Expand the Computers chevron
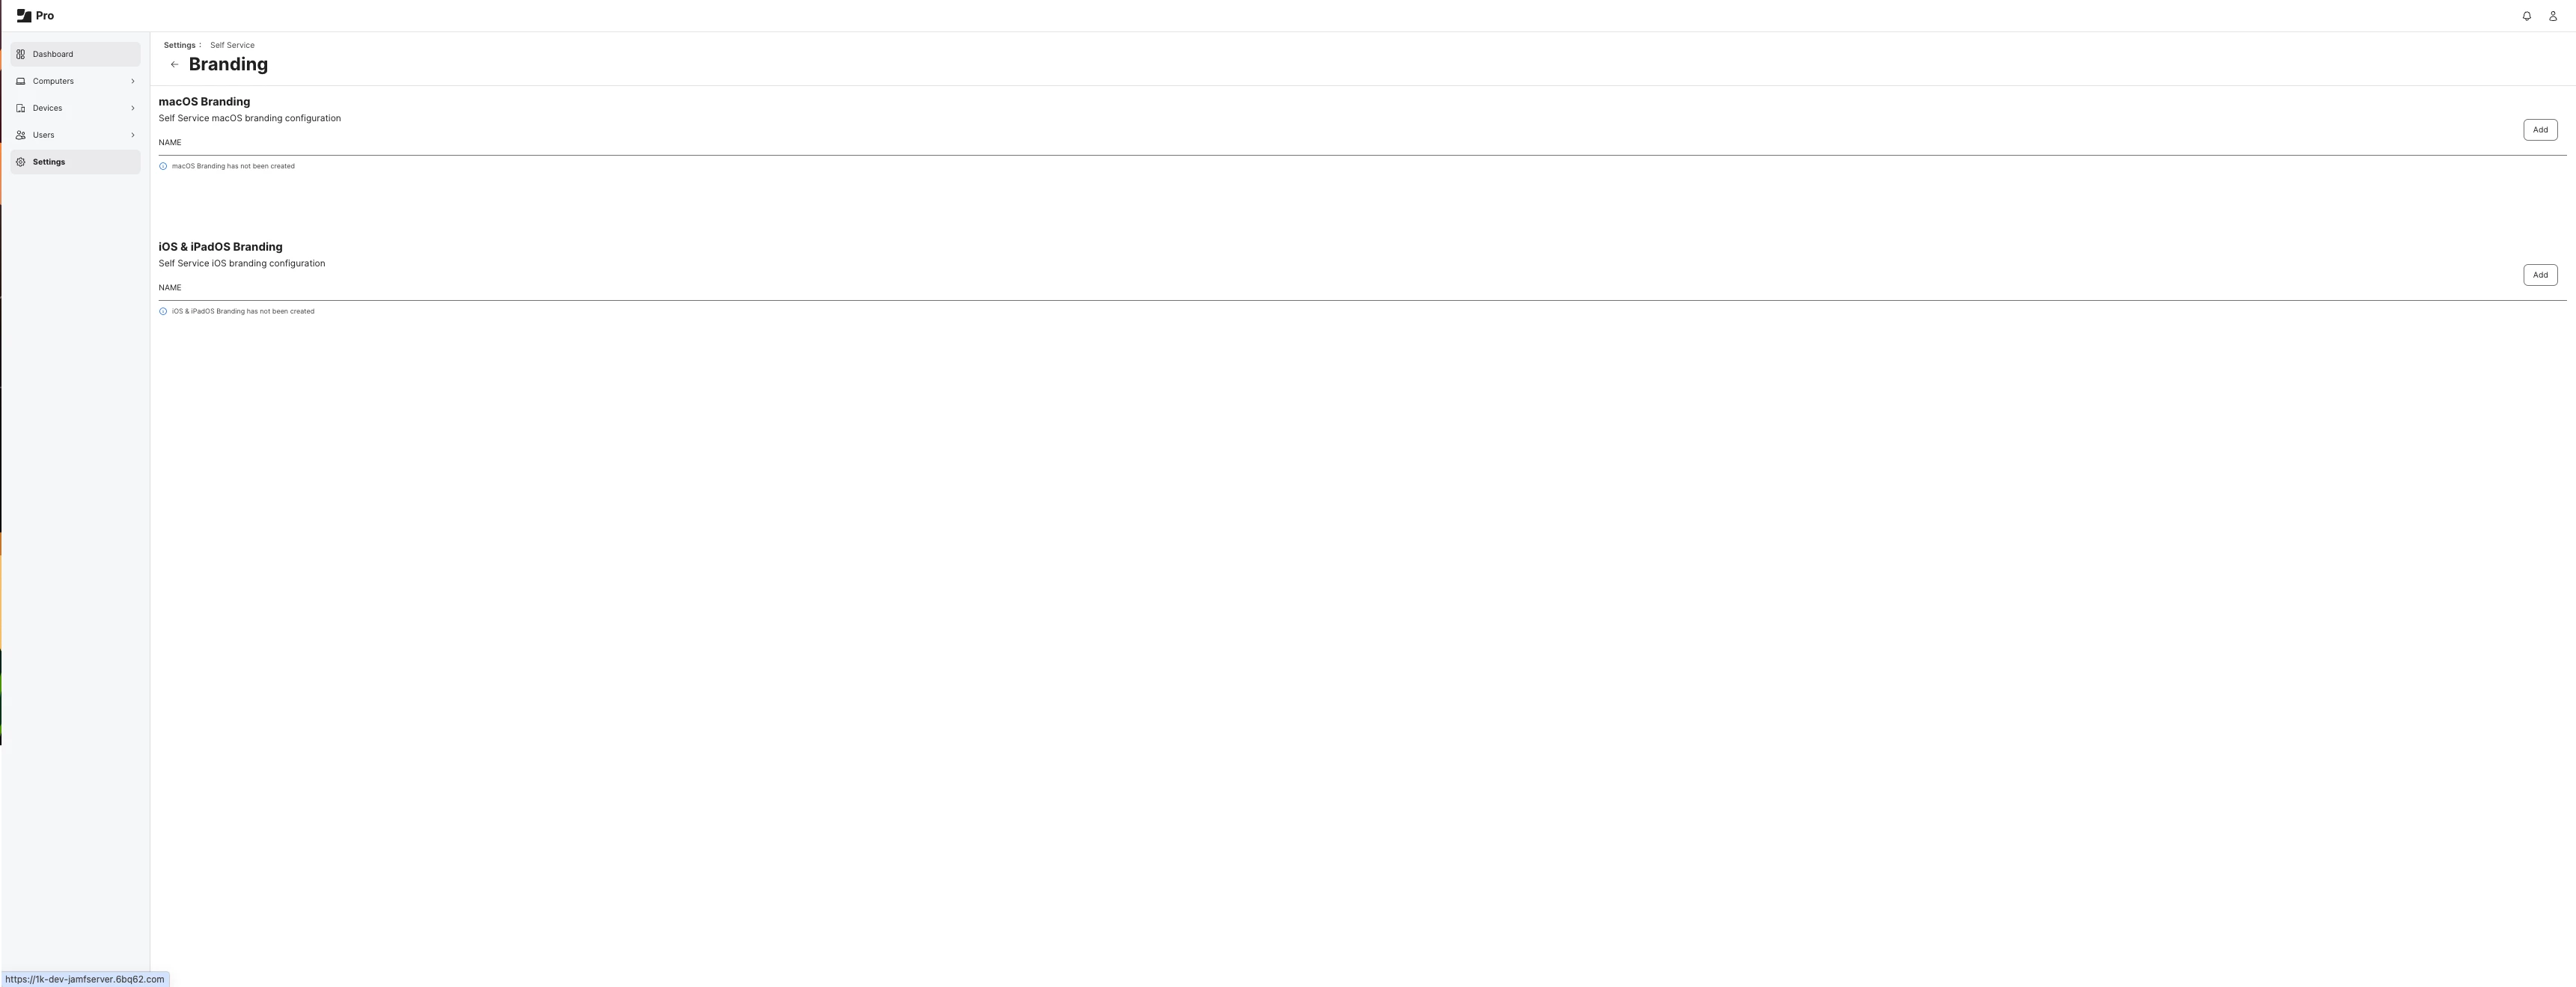 pos(132,81)
